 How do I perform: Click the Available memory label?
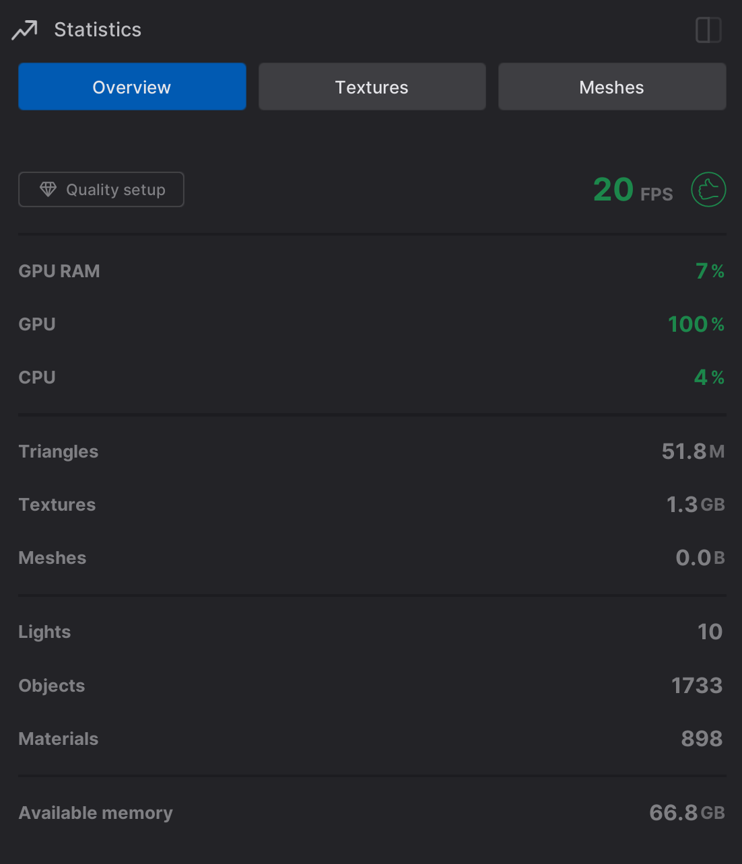[x=96, y=813]
